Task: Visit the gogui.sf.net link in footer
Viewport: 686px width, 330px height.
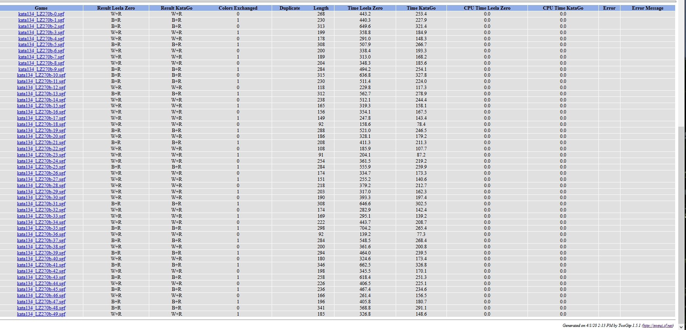Action: (x=657, y=326)
